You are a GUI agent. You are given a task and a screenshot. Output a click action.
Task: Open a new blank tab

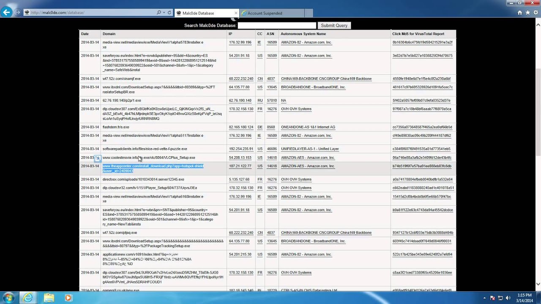click(x=309, y=13)
